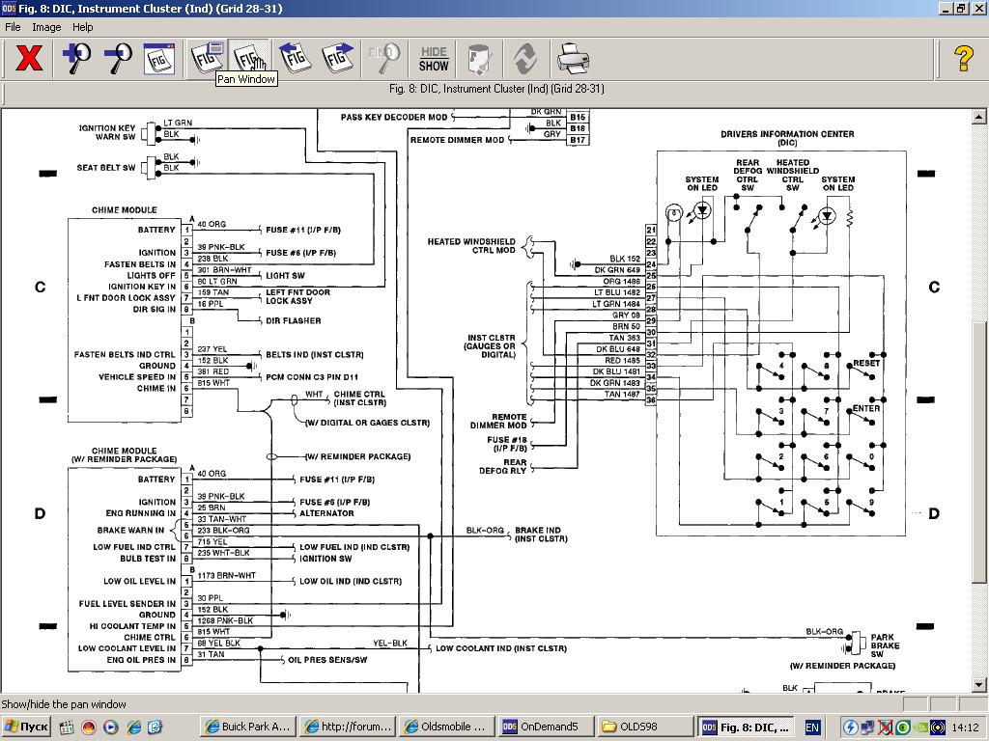Print the wiring diagram

(x=572, y=59)
